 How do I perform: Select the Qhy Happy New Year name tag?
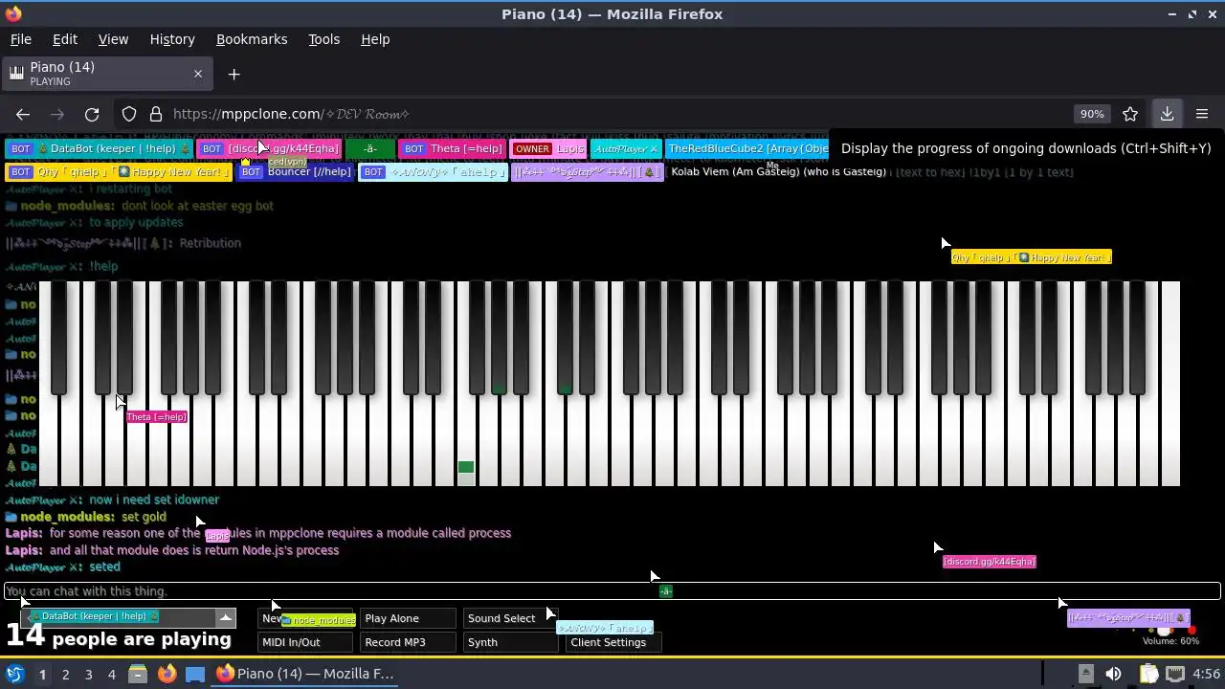[x=119, y=172]
